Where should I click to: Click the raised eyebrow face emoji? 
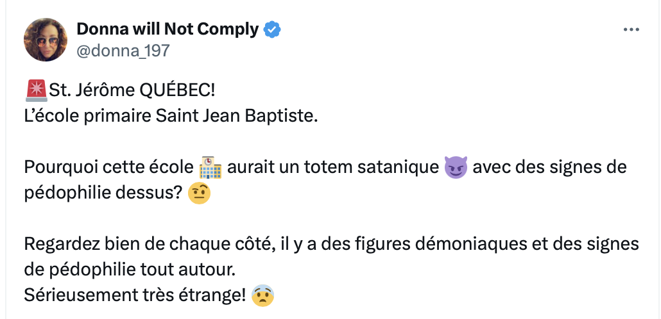[199, 193]
